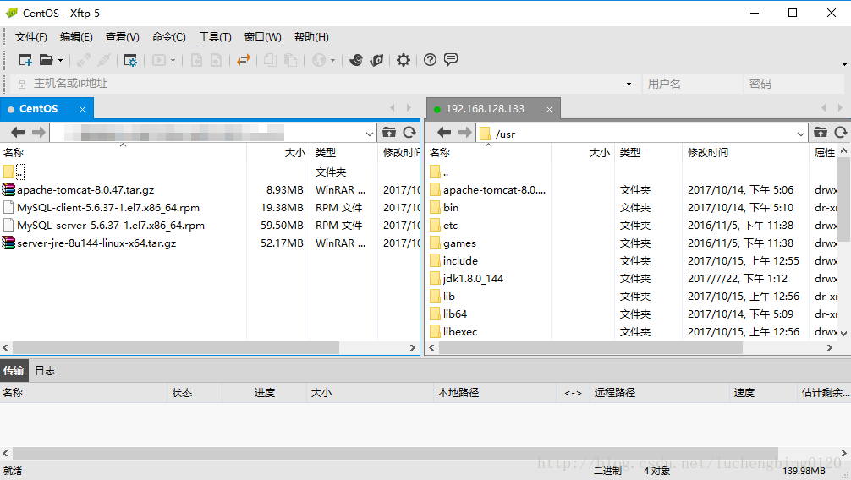Image resolution: width=851 pixels, height=480 pixels.
Task: Click the greyed-out Connect plug icon
Action: (x=84, y=60)
